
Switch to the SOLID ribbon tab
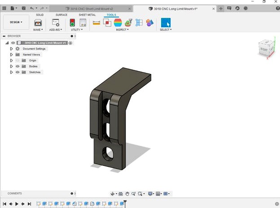click(x=40, y=15)
